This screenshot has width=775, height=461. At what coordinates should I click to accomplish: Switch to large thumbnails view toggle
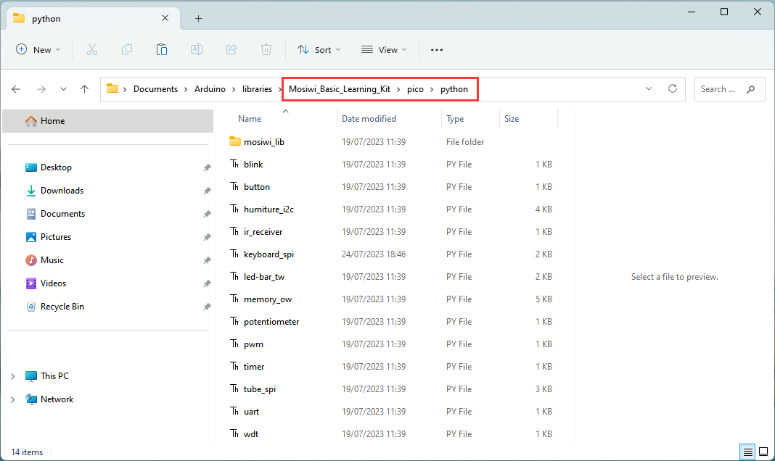point(763,452)
